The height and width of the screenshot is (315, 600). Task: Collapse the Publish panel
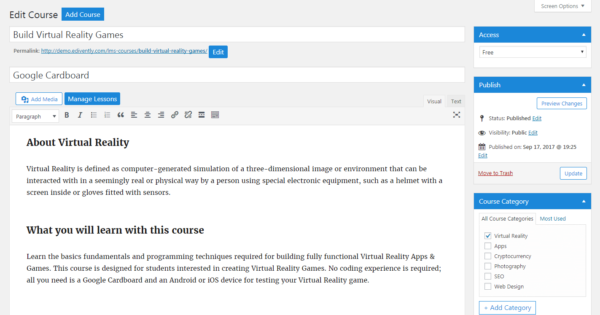point(584,85)
